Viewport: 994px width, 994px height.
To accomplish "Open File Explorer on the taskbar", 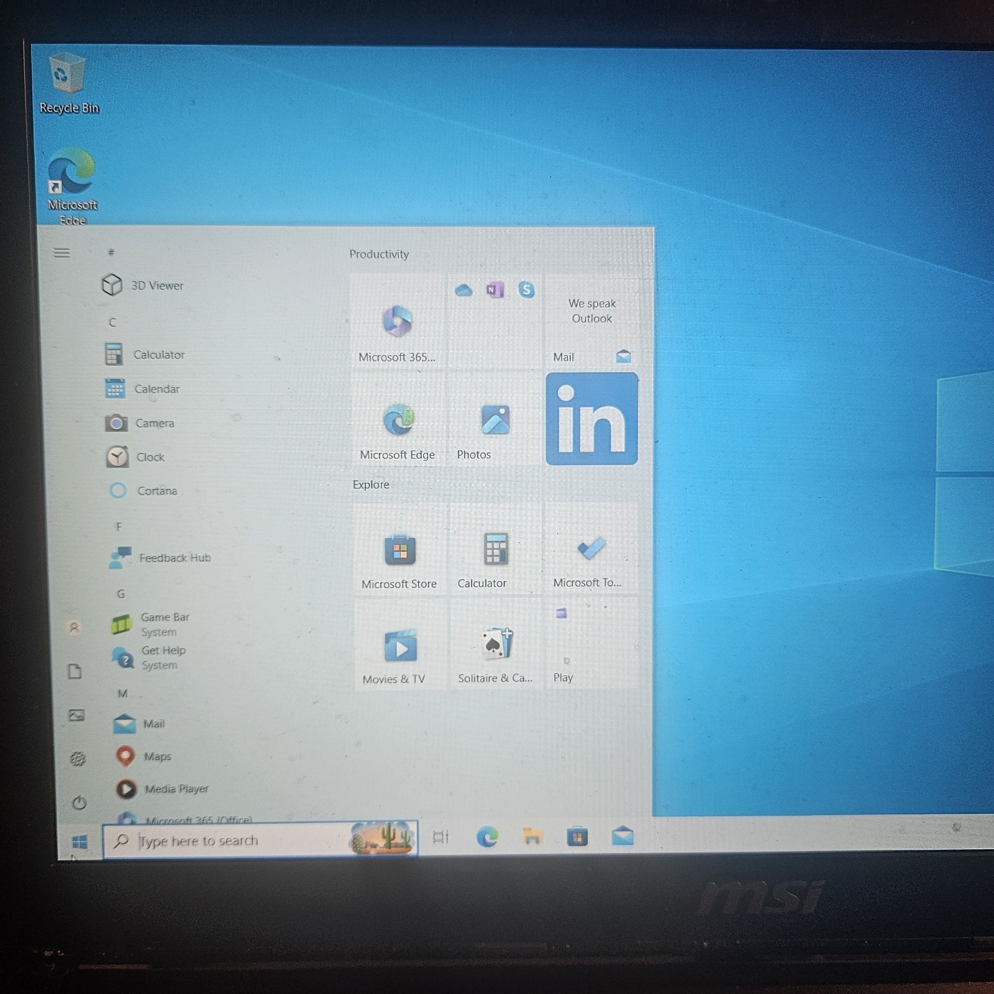I will click(532, 837).
